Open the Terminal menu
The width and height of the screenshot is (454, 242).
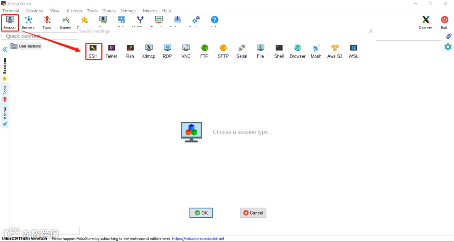click(11, 11)
